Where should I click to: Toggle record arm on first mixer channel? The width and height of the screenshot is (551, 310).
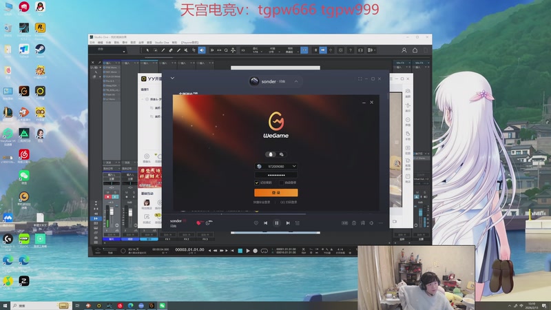click(108, 197)
